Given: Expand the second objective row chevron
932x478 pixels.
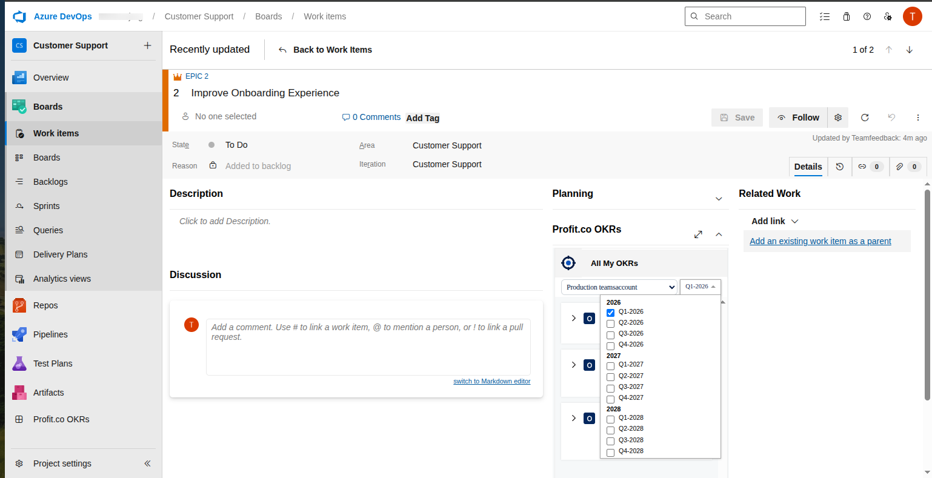Looking at the screenshot, I should (x=574, y=365).
